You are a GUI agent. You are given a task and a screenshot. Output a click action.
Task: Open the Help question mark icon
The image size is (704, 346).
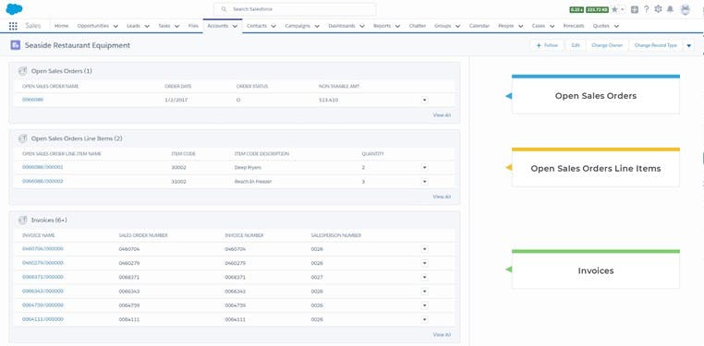tap(646, 9)
